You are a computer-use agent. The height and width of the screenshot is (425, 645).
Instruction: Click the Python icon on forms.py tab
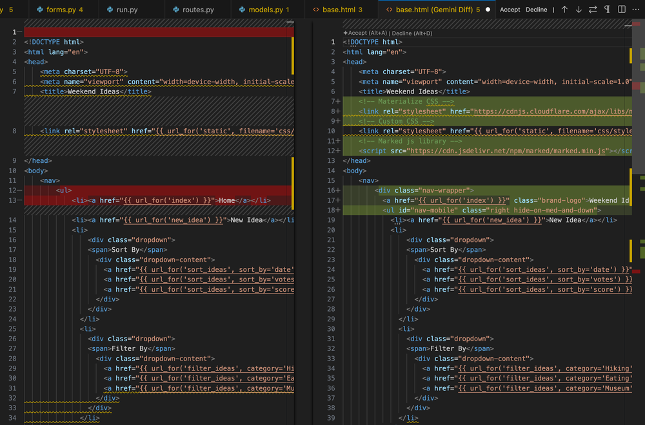[x=40, y=10]
